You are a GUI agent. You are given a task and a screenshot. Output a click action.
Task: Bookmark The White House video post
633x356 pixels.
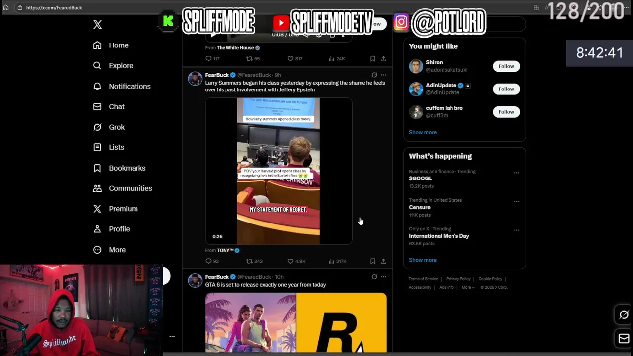(373, 59)
